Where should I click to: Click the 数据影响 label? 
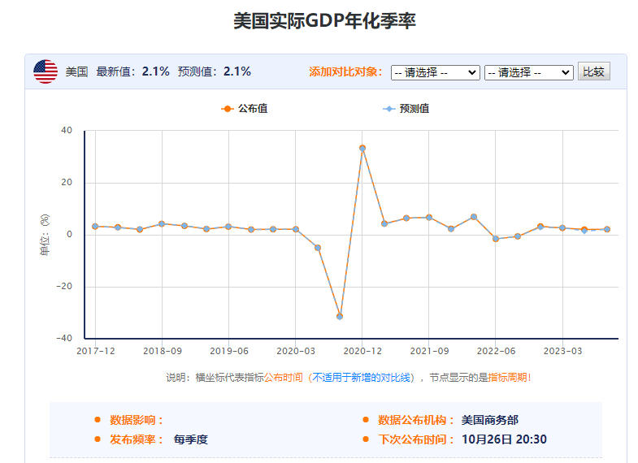[136, 420]
